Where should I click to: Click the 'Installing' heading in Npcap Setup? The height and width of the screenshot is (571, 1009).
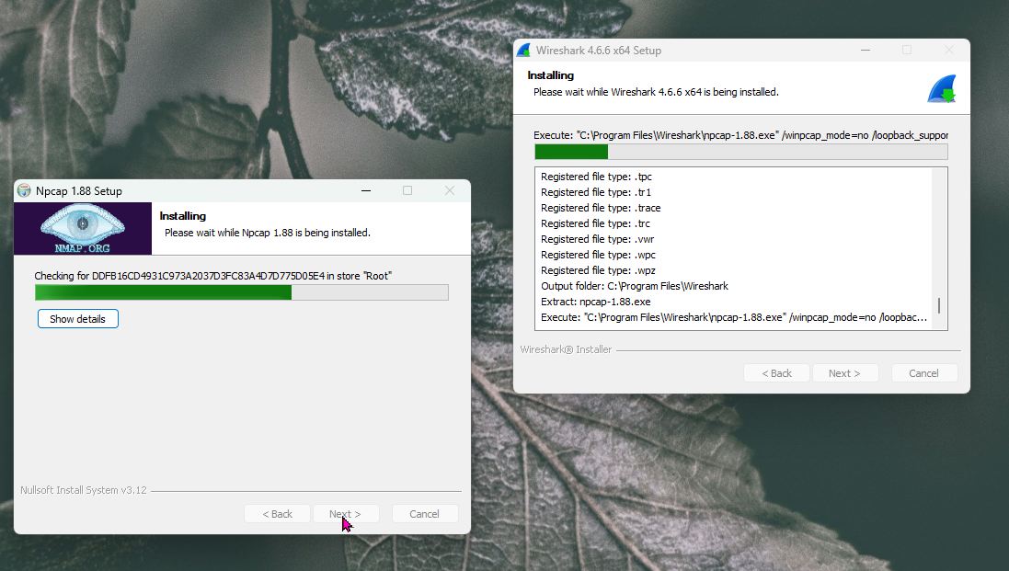(x=183, y=216)
